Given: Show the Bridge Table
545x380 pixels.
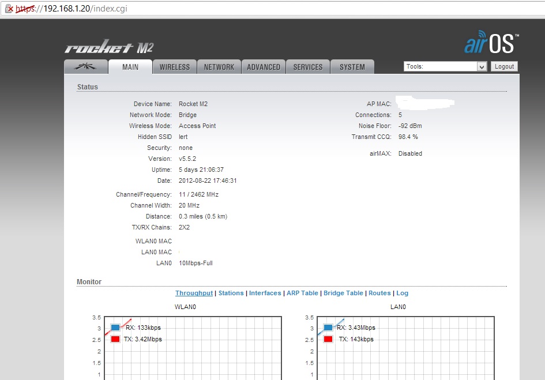Looking at the screenshot, I should pyautogui.click(x=343, y=293).
